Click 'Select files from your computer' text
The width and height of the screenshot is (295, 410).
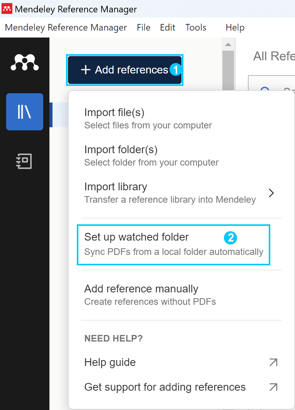click(x=148, y=125)
